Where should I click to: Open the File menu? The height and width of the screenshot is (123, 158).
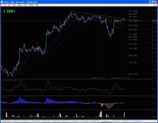(x=5, y=5)
